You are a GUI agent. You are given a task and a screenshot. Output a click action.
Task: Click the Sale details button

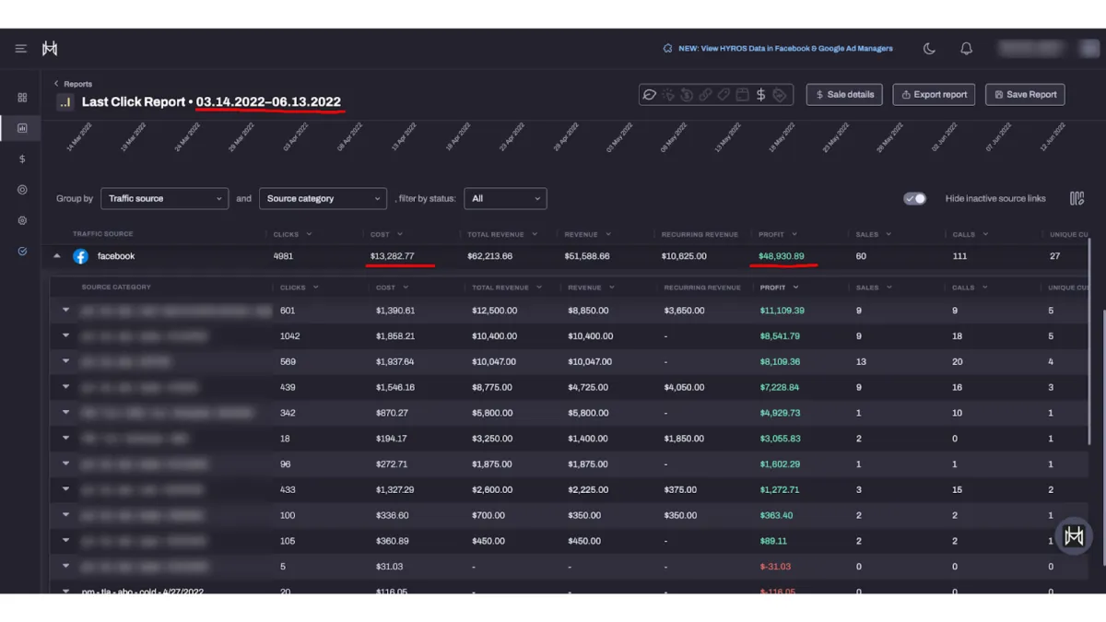[844, 95]
